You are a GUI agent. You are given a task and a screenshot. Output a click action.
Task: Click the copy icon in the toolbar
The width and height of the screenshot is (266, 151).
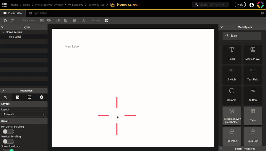(58, 21)
